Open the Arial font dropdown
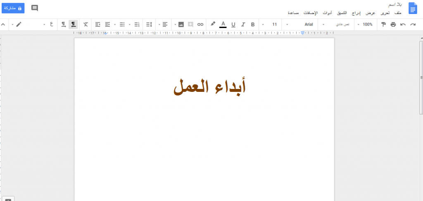The height and width of the screenshot is (201, 423). point(300,24)
